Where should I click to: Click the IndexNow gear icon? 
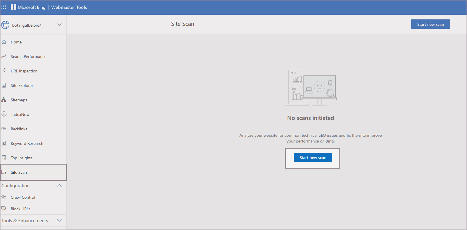point(4,114)
